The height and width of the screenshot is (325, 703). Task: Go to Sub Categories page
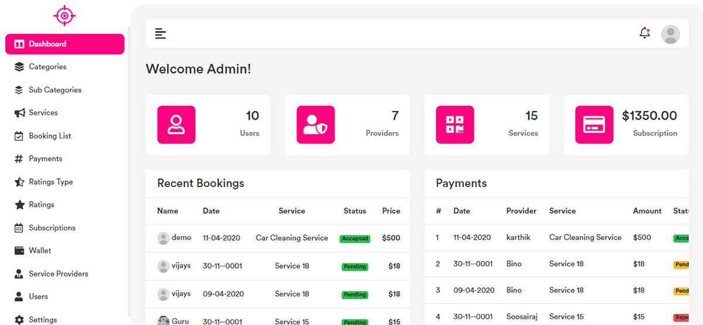point(55,90)
